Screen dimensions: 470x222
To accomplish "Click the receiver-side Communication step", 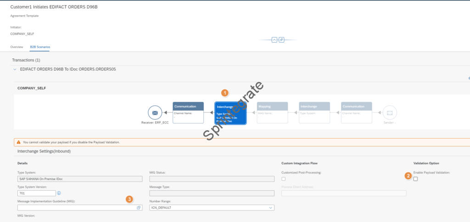I will coord(188,113).
